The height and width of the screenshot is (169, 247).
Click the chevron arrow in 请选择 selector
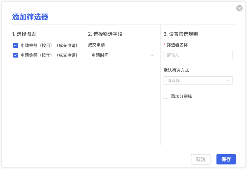pos(228,81)
